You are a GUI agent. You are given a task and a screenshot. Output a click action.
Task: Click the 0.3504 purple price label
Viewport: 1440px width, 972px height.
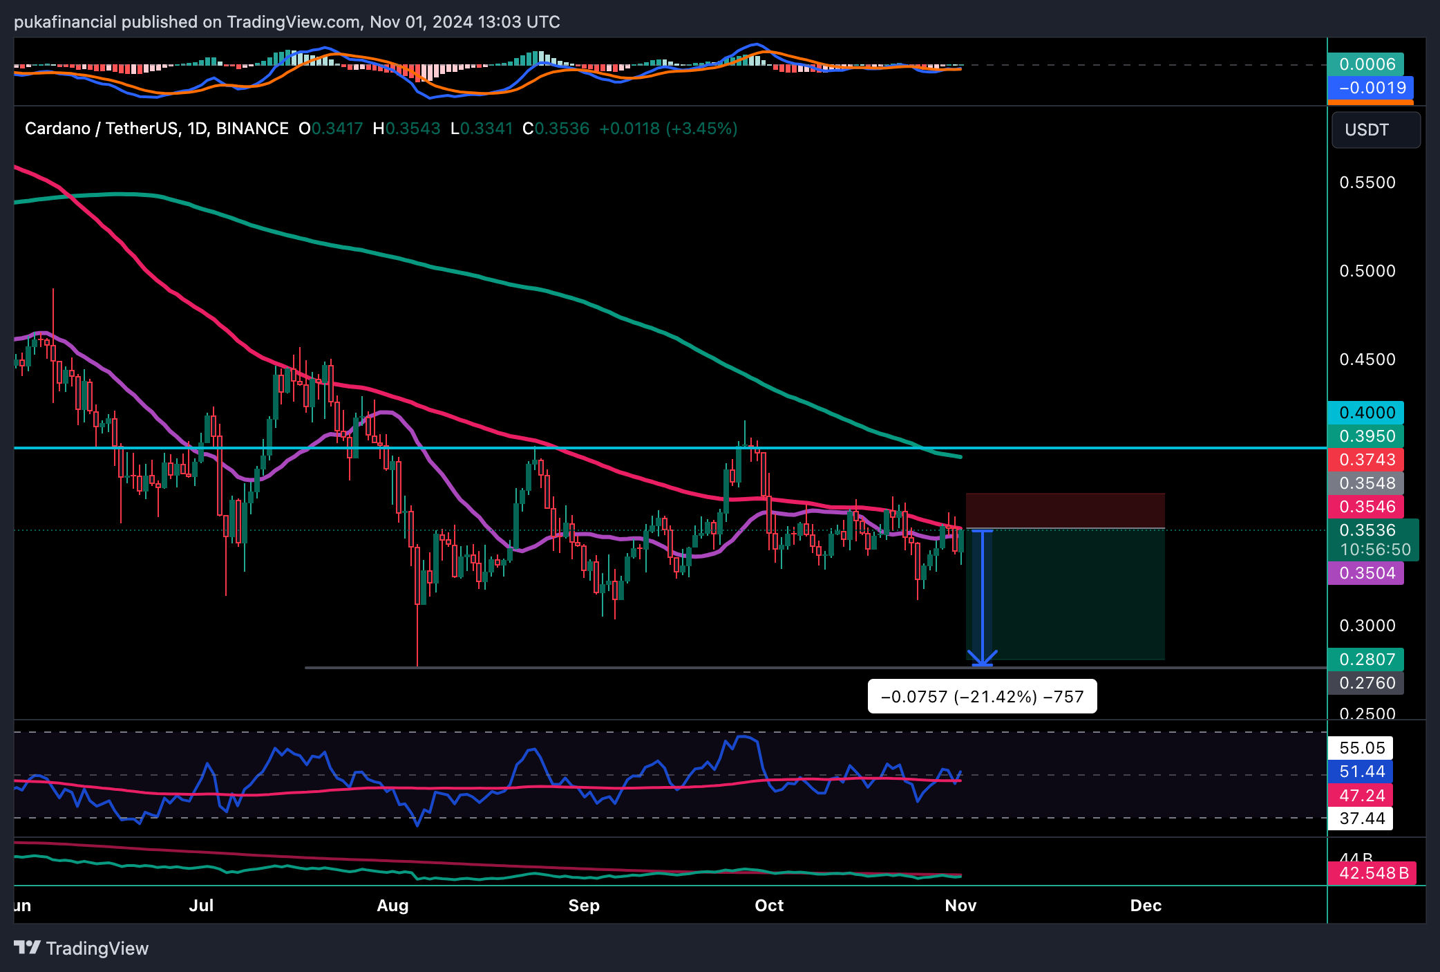pyautogui.click(x=1366, y=573)
